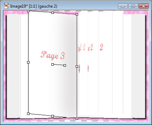Image resolution: width=152 pixels, height=125 pixels.
Task: Maximize the Image19 image window
Action: coord(133,6)
